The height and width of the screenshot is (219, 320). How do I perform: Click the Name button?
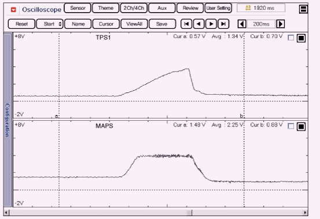(78, 24)
